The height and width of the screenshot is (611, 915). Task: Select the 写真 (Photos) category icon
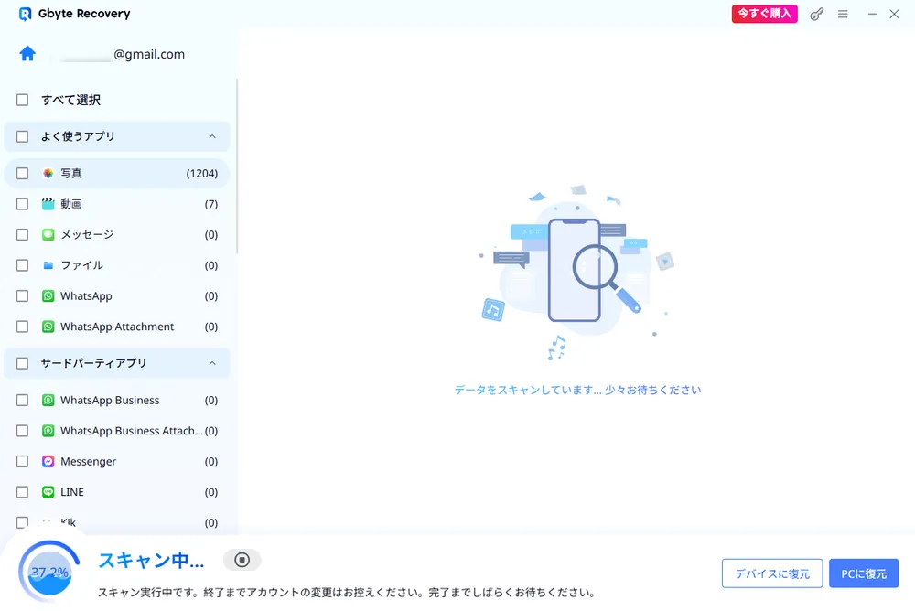48,173
